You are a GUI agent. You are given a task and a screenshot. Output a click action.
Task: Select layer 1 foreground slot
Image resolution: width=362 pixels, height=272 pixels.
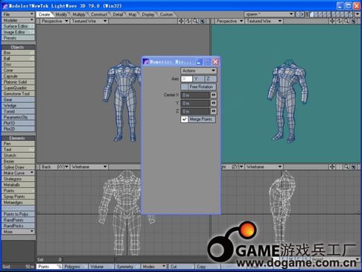tap(312, 14)
